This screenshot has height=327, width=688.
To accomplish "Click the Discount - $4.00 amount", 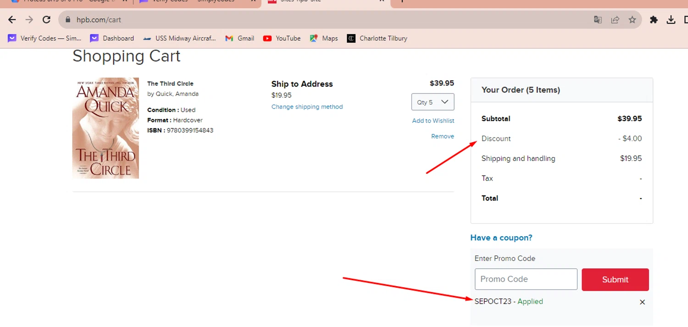I will (x=629, y=139).
